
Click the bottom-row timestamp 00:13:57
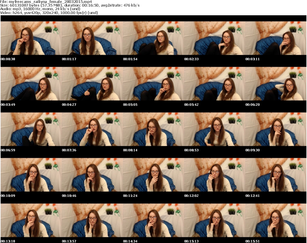click(x=69, y=241)
